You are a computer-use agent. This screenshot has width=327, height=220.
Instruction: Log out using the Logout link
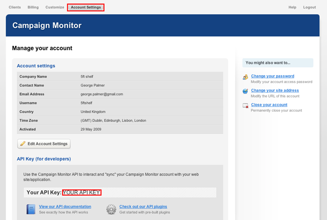(x=309, y=7)
